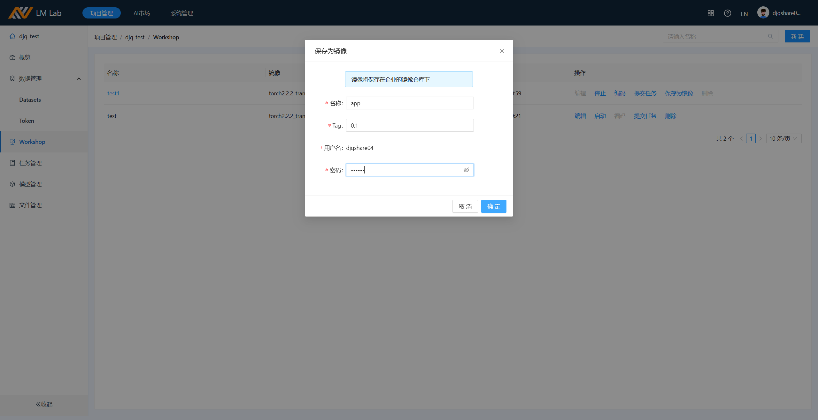This screenshot has height=420, width=818.
Task: Open the help question mark icon
Action: tap(727, 13)
